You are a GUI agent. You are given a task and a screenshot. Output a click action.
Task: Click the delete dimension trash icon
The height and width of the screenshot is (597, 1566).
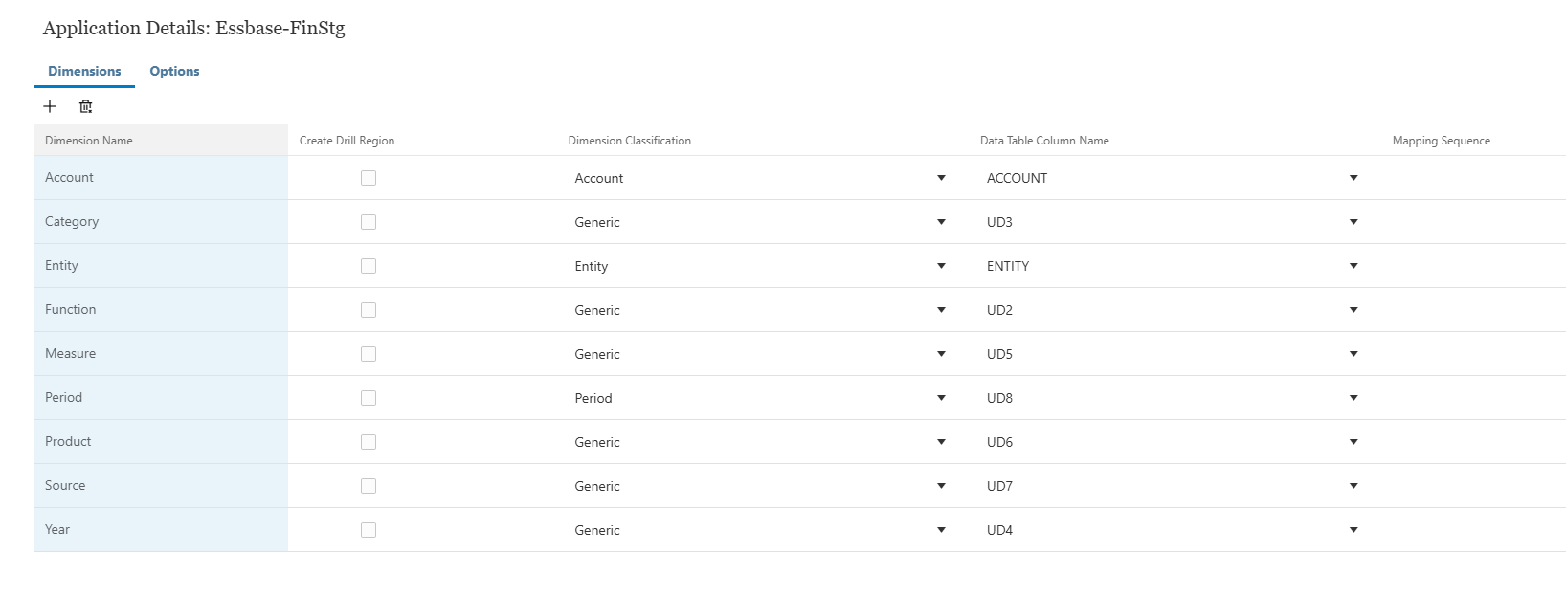click(85, 106)
